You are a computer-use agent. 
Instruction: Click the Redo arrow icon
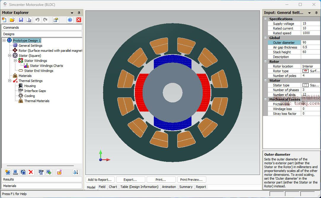coord(45,20)
